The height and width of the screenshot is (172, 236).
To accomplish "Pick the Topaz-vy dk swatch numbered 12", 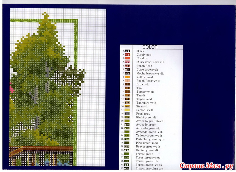I will pyautogui.click(x=127, y=92).
